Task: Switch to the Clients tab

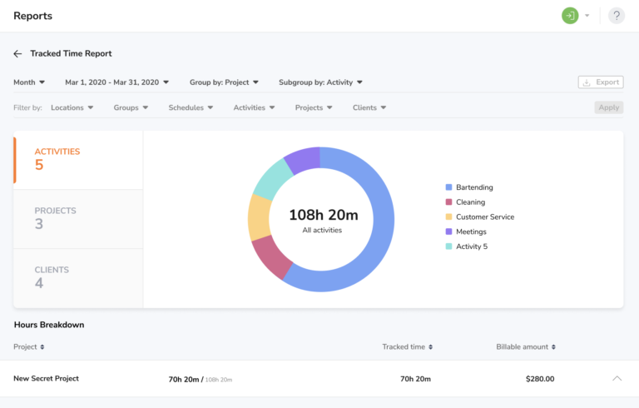Action: coord(78,277)
